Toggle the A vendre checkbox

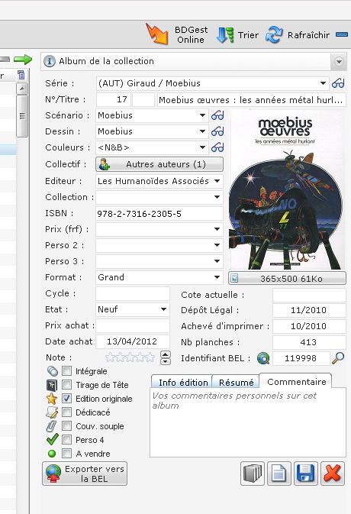pyautogui.click(x=67, y=454)
